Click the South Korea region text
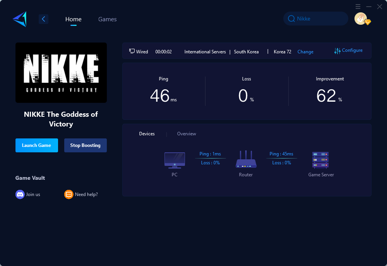This screenshot has width=387, height=266. point(246,52)
